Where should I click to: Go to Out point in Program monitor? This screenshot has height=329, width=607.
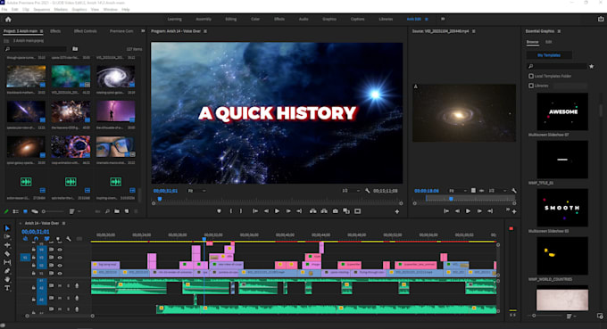click(x=299, y=211)
